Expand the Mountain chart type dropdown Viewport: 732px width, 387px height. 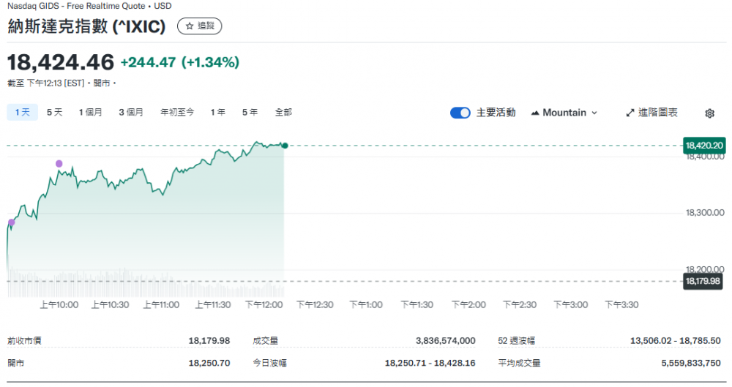(564, 113)
